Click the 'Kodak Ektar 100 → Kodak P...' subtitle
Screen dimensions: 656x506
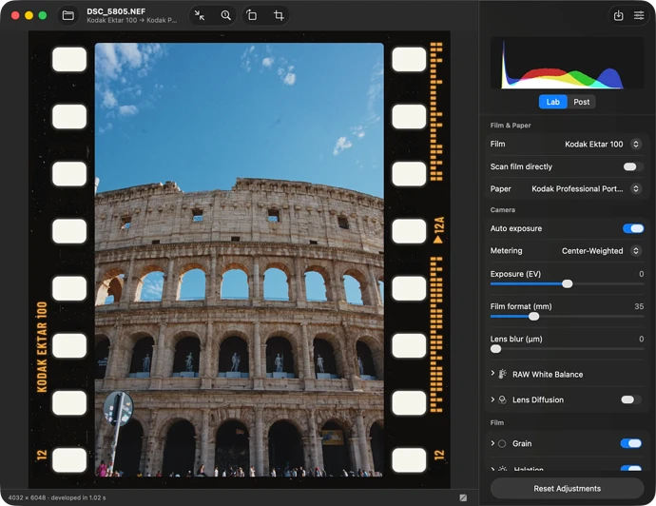(x=132, y=20)
